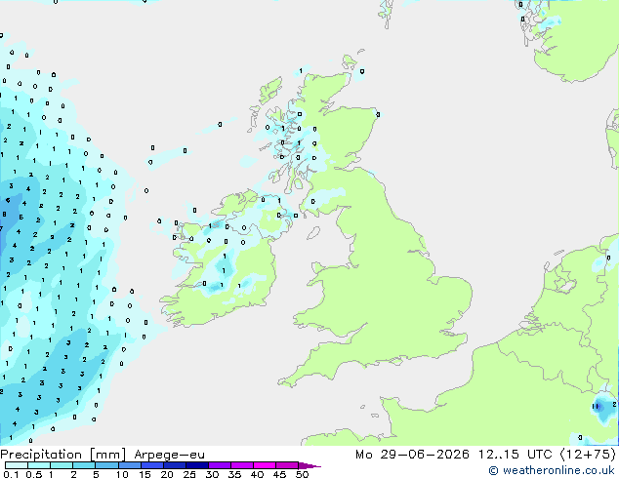This screenshot has width=619, height=478.
Task: Click the purple arrow tip after the 50 mark
Action: pyautogui.click(x=309, y=465)
